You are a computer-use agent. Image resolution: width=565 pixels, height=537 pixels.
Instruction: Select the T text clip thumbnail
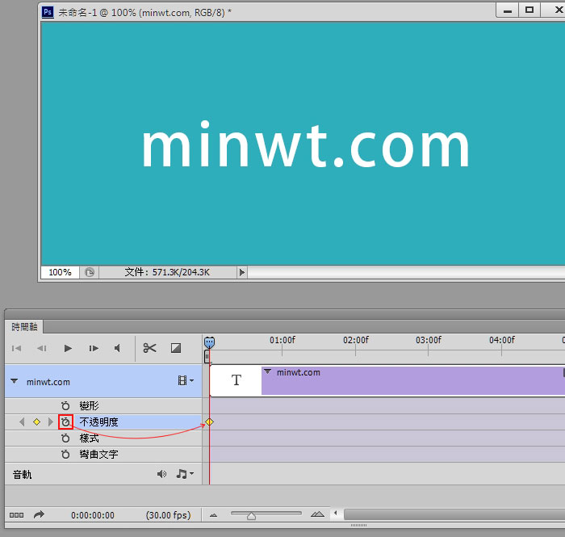[x=236, y=380]
